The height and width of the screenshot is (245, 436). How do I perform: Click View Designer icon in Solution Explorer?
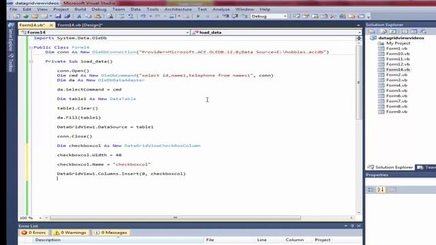pyautogui.click(x=414, y=31)
